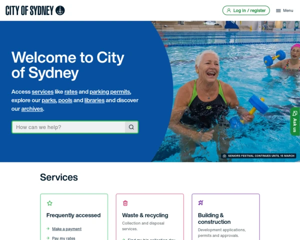Image resolution: width=300 pixels, height=240 pixels.
Task: Open the hamburger Menu icon
Action: (x=278, y=10)
